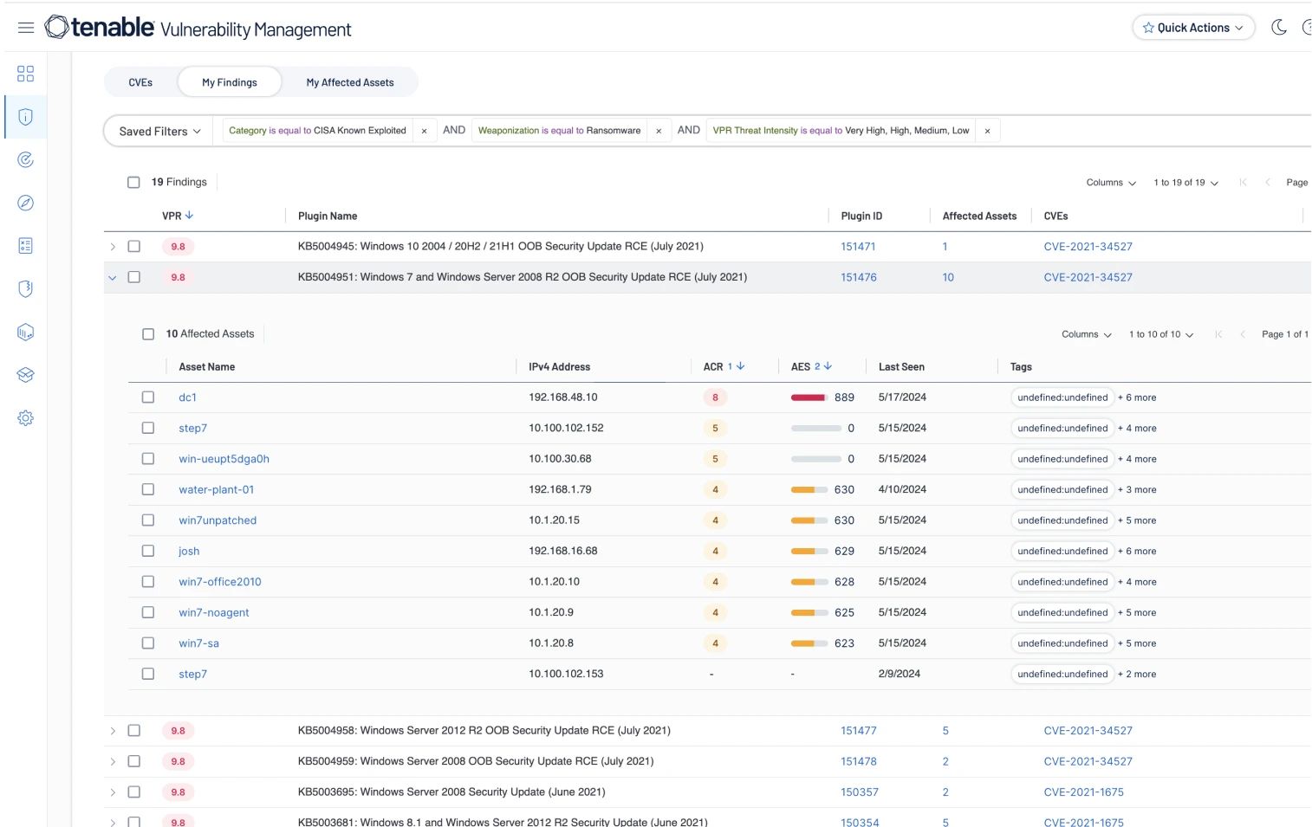
Task: Select all 19 Findings via header checkbox
Action: [133, 182]
